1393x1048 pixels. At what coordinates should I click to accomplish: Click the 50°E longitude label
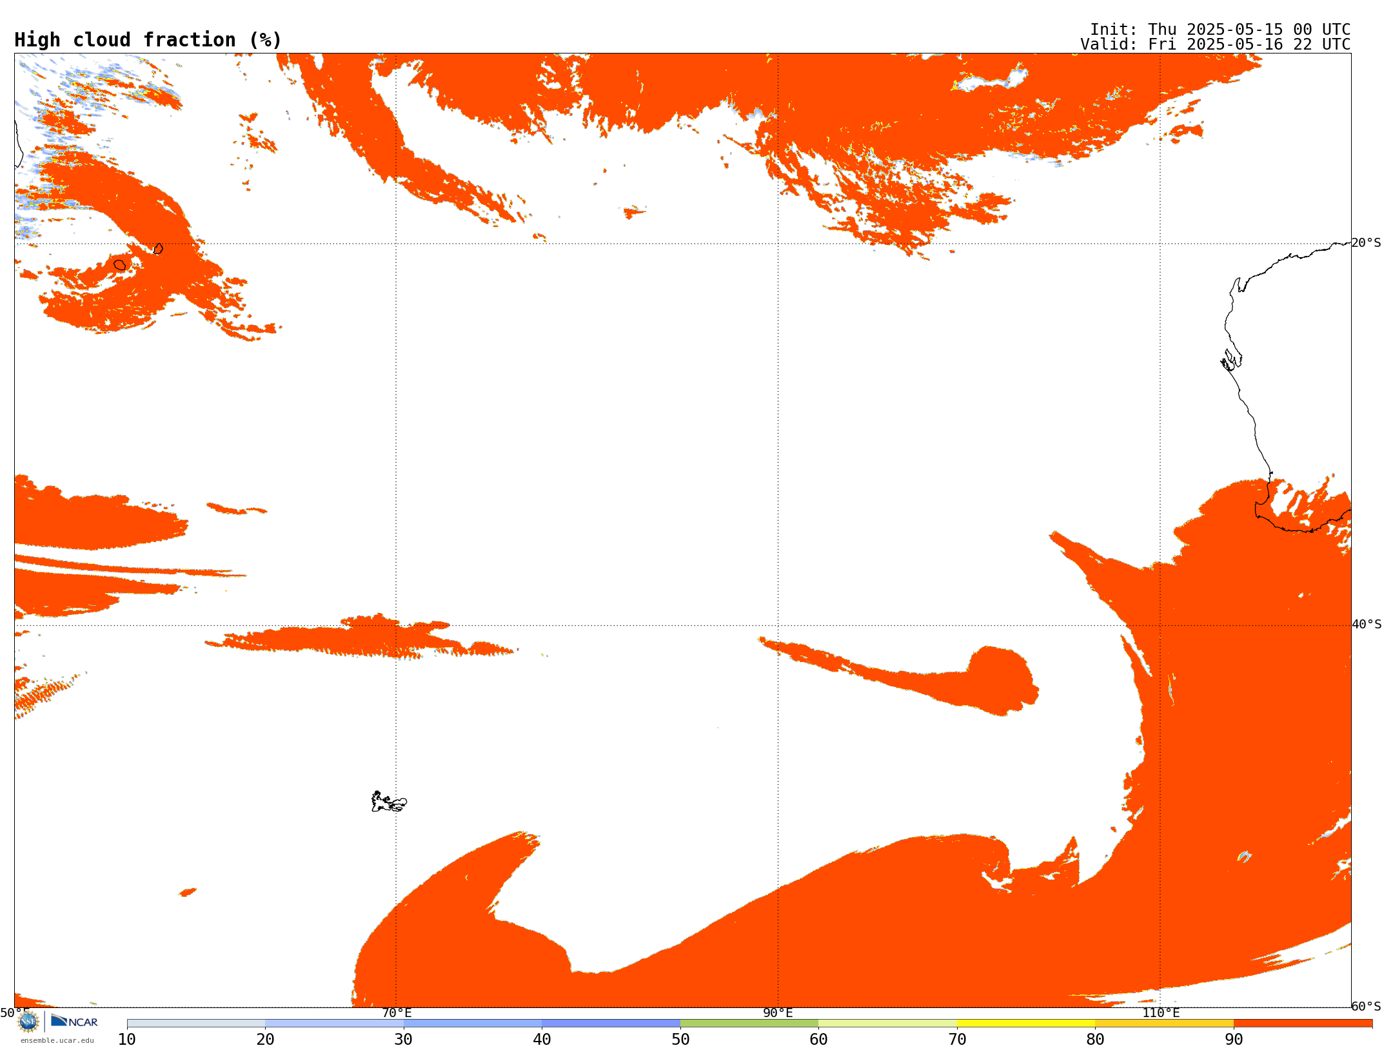tap(14, 1013)
